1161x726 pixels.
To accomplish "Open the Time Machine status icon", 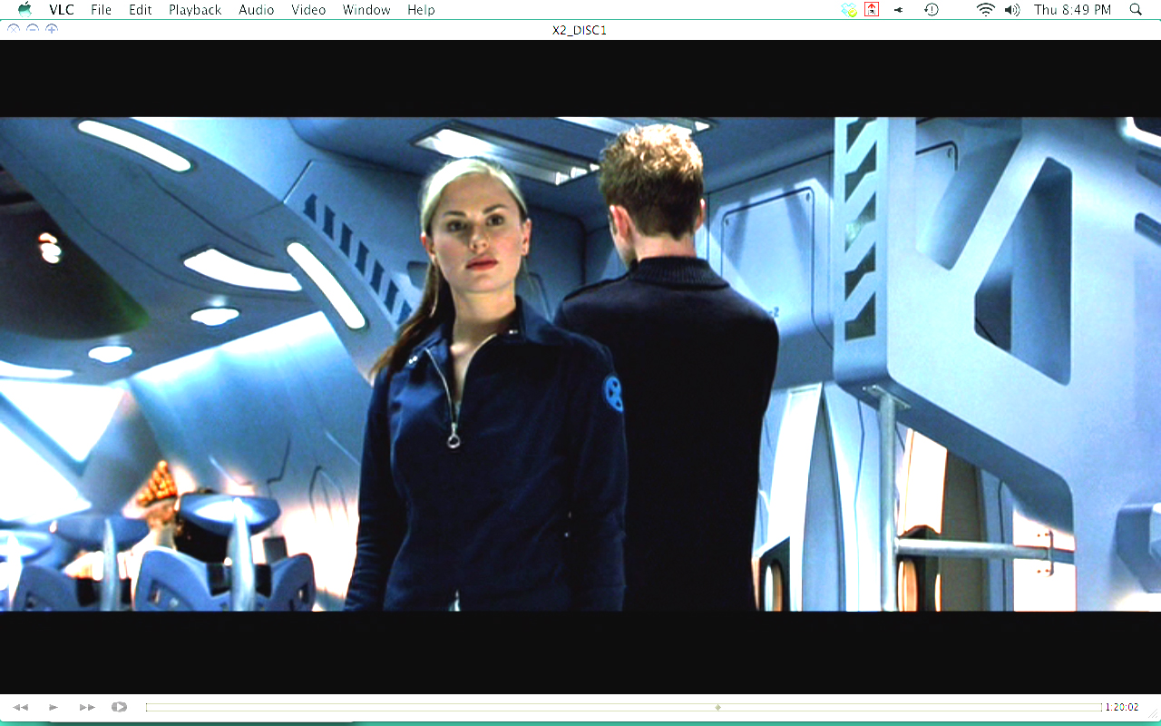I will point(931,10).
